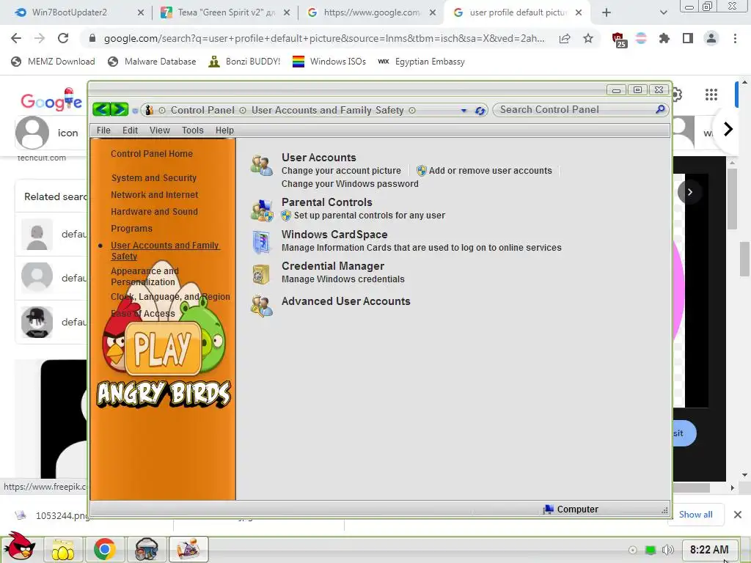
Task: Open the Windows CardSpace heading link
Action: (334, 235)
